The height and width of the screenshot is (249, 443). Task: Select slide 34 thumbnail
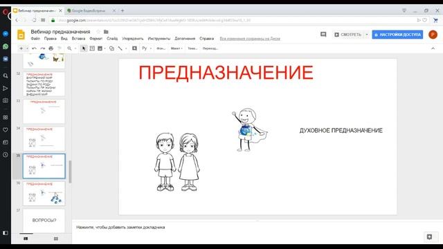(44, 138)
